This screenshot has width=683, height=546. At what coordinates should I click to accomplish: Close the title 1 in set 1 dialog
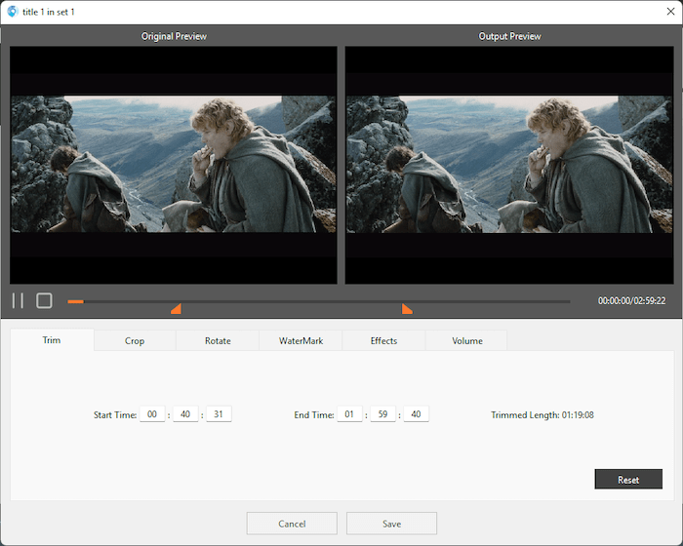coord(671,12)
